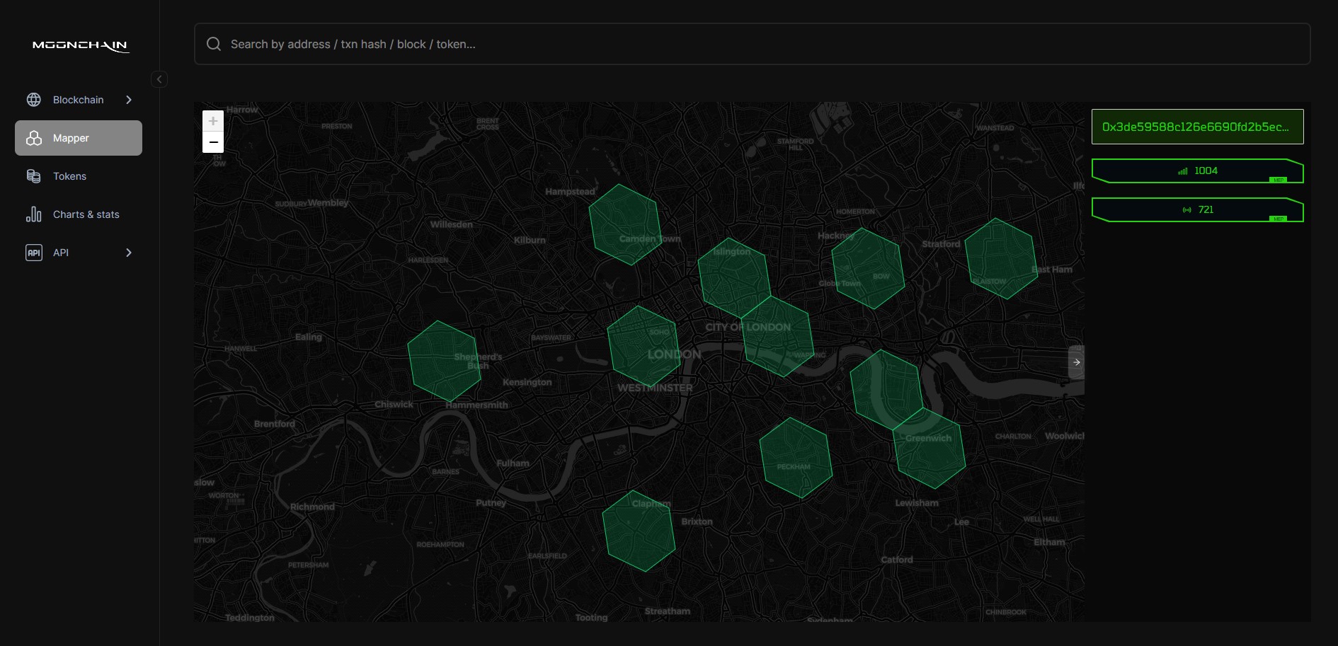Open the Charts & stats section
The width and height of the screenshot is (1338, 646).
tap(85, 214)
